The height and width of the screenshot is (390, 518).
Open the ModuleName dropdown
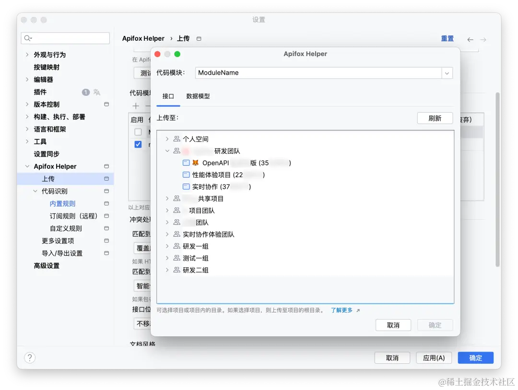[x=447, y=73]
